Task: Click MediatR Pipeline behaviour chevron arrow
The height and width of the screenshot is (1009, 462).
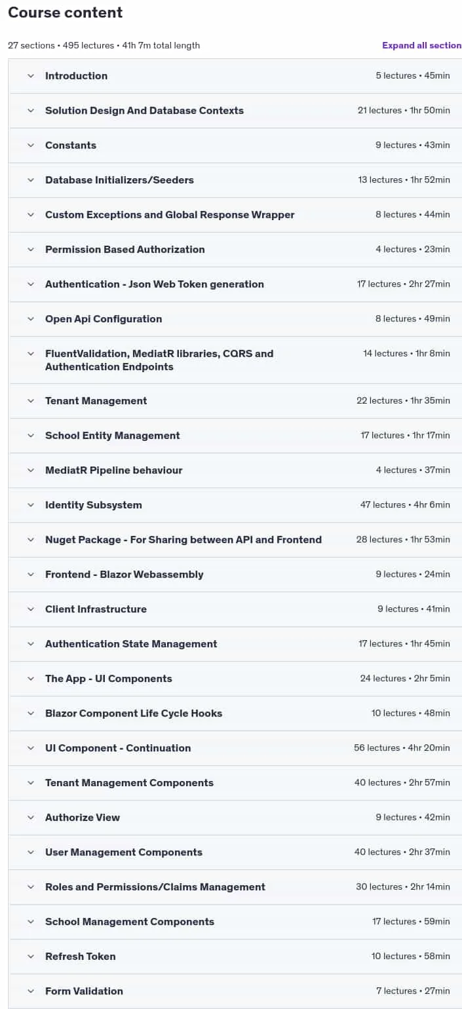Action: pyautogui.click(x=30, y=470)
